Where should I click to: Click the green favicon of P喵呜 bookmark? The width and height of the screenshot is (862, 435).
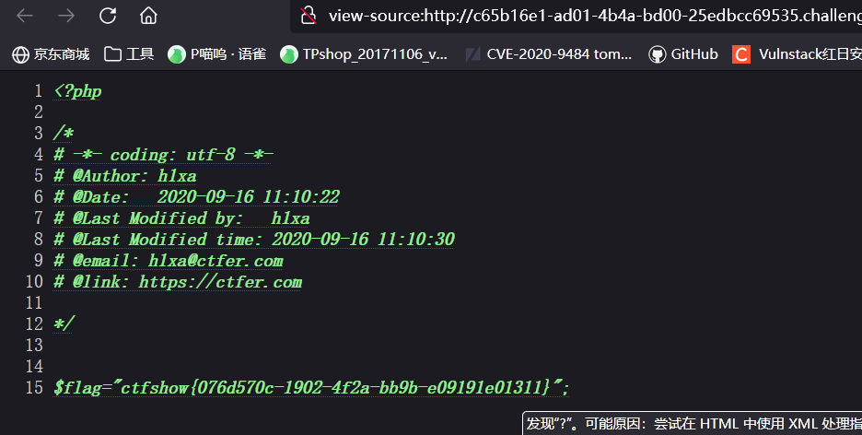(177, 54)
